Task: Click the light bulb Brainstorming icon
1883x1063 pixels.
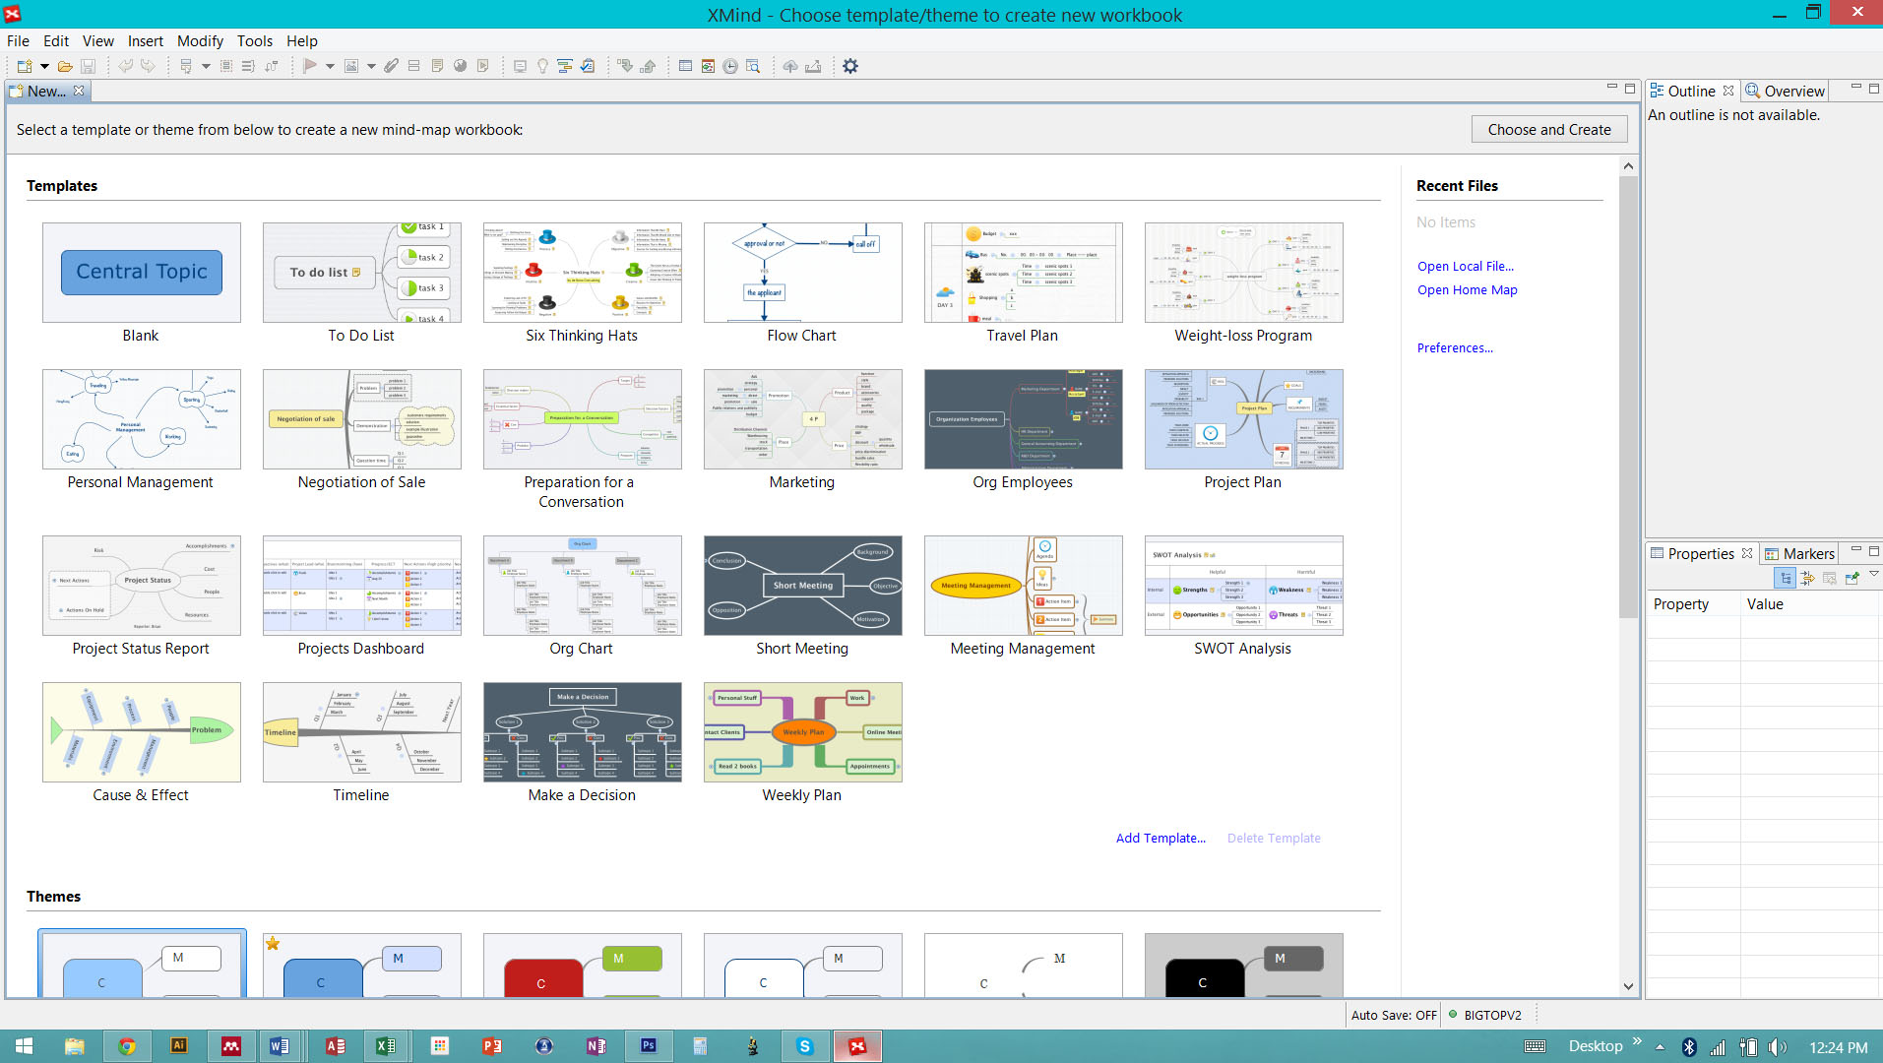Action: click(x=542, y=66)
